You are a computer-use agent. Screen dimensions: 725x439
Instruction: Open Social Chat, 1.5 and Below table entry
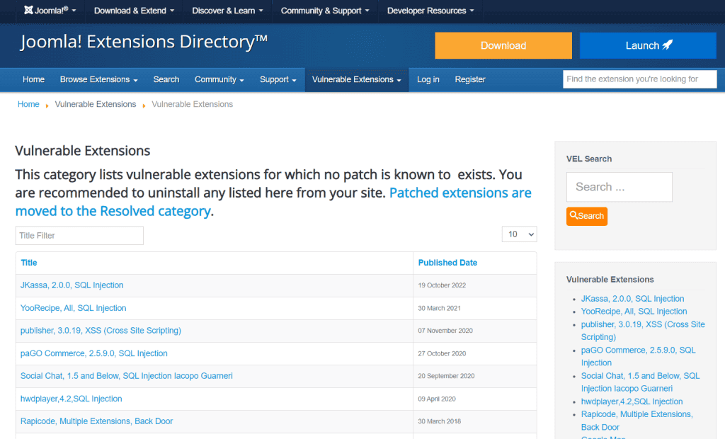pyautogui.click(x=126, y=376)
